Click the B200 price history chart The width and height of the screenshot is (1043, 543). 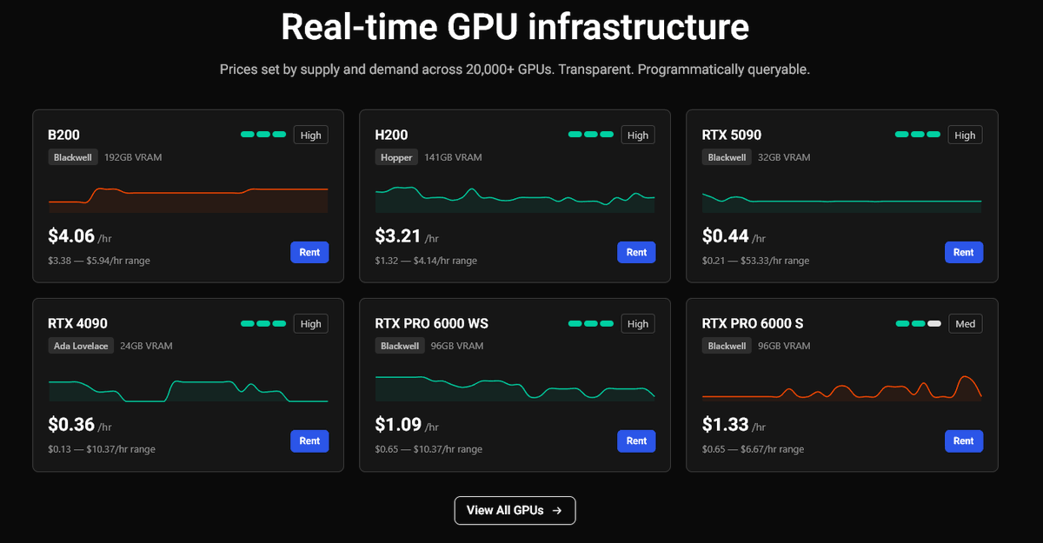pyautogui.click(x=189, y=199)
